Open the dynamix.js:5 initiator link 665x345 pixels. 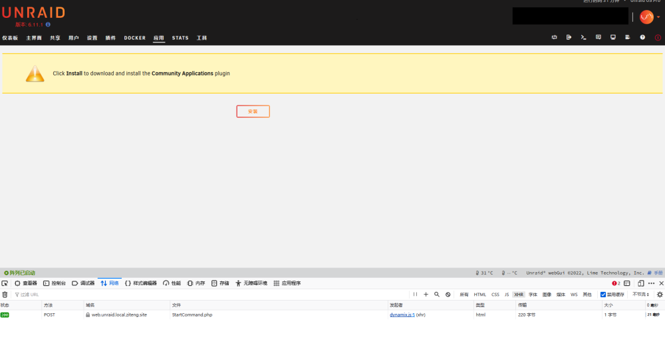point(402,315)
